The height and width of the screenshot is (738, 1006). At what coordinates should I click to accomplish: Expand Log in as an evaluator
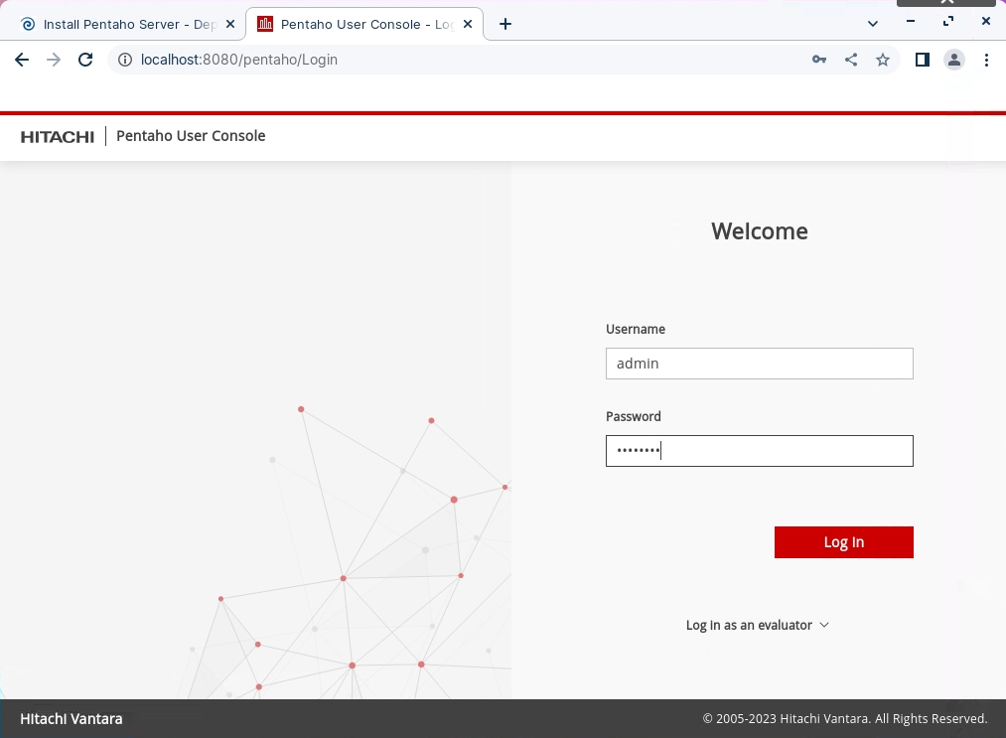(x=757, y=625)
